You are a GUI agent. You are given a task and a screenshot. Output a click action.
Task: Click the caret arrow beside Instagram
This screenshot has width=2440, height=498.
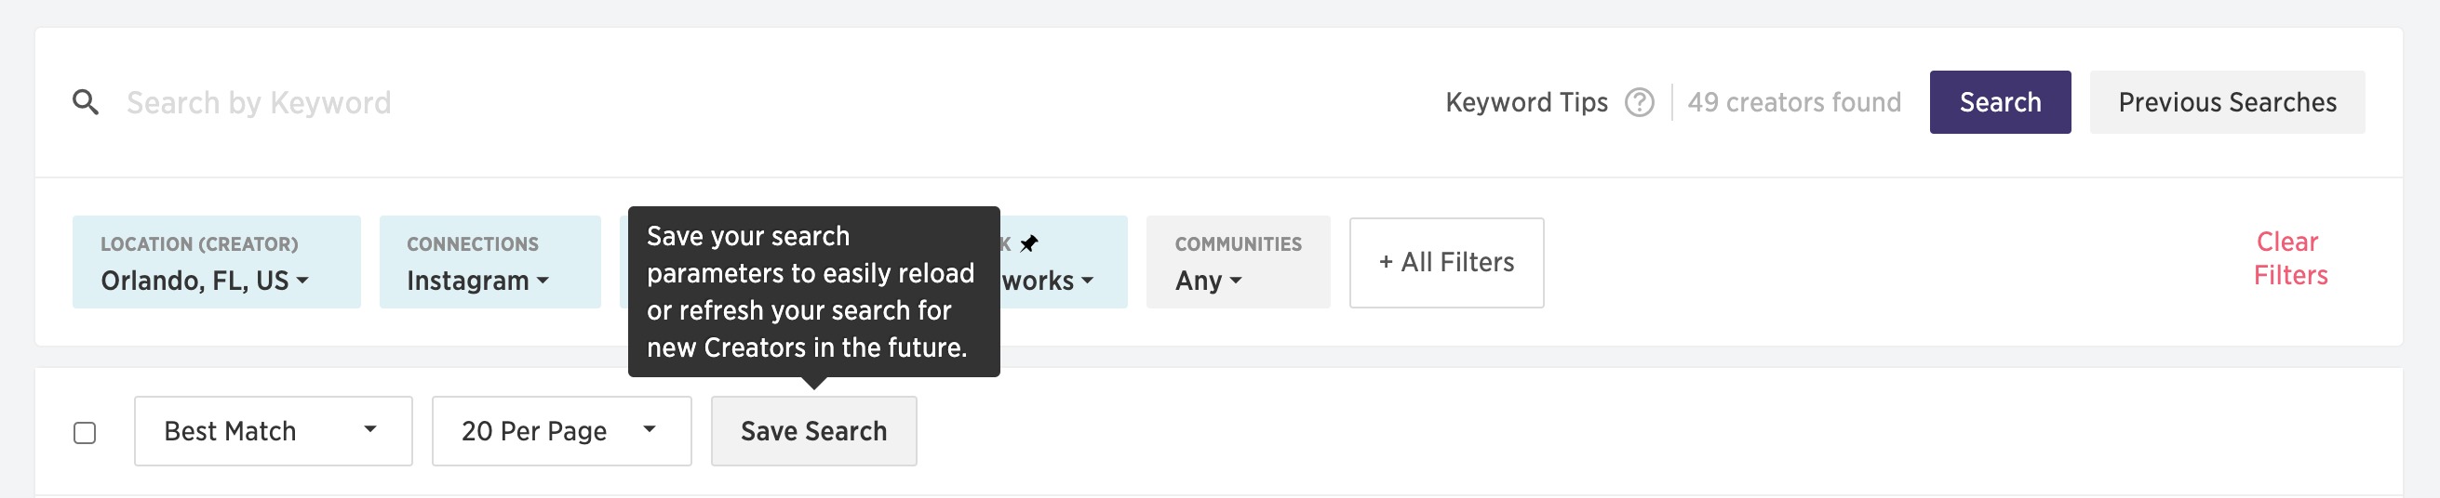[543, 281]
